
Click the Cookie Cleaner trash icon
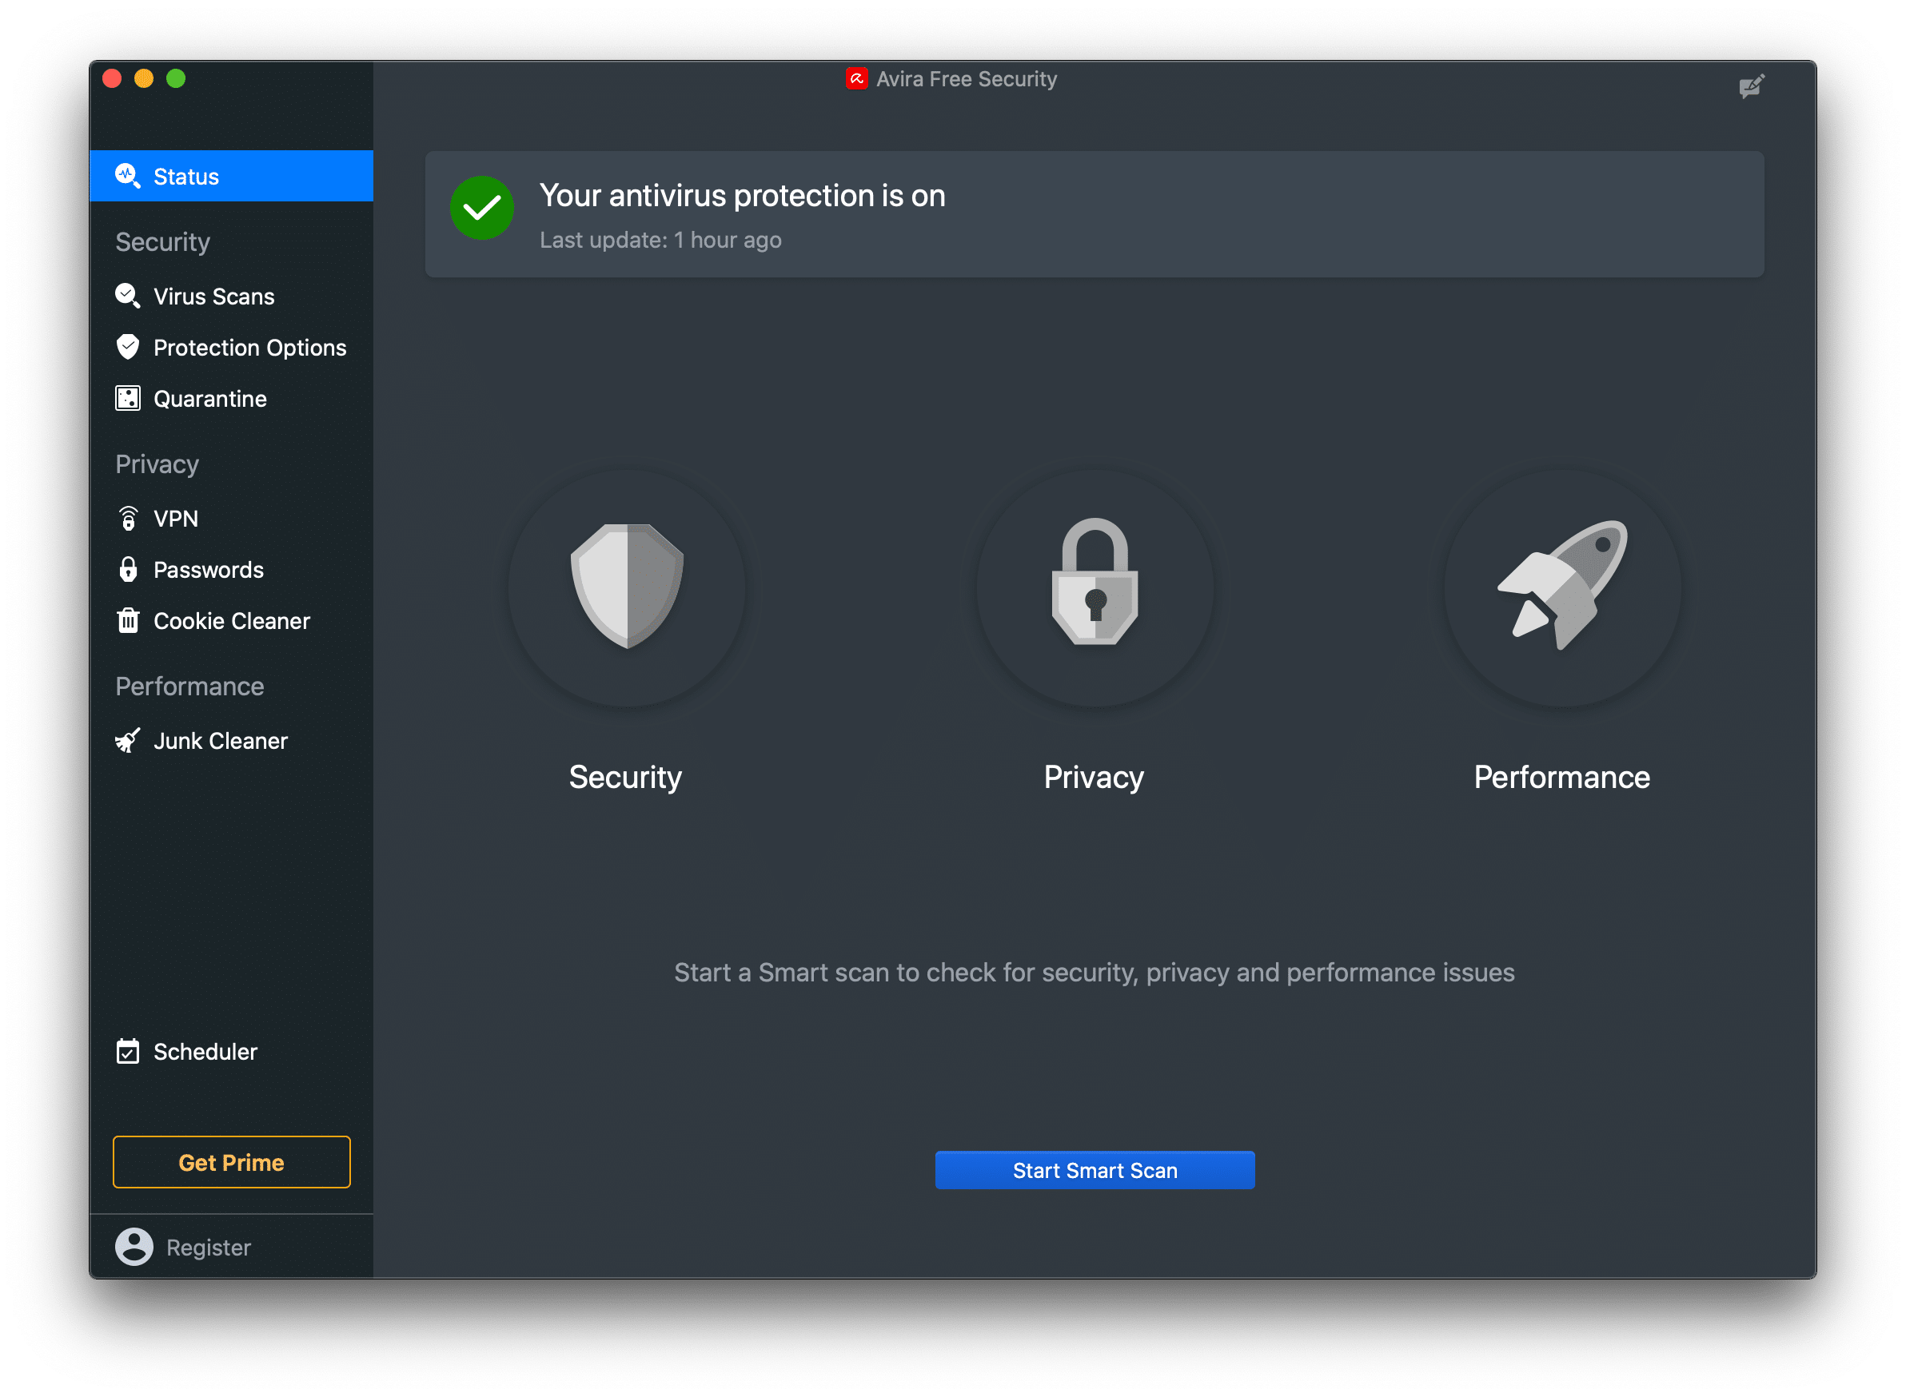click(x=128, y=621)
